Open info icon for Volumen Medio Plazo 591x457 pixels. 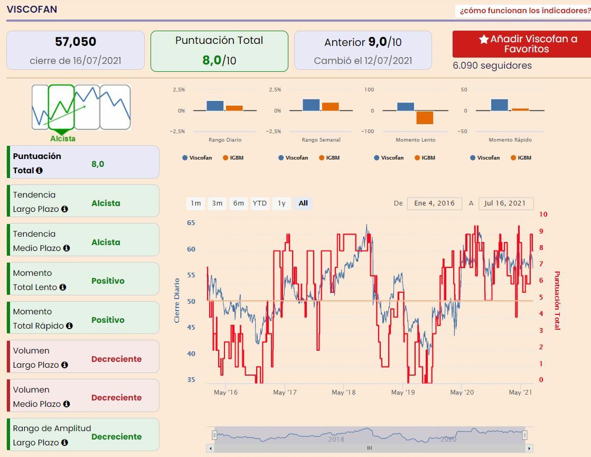click(67, 404)
